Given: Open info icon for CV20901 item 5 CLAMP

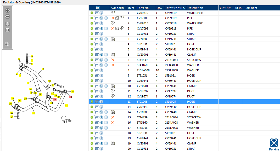Looking at the screenshot, I should pyautogui.click(x=106, y=55).
